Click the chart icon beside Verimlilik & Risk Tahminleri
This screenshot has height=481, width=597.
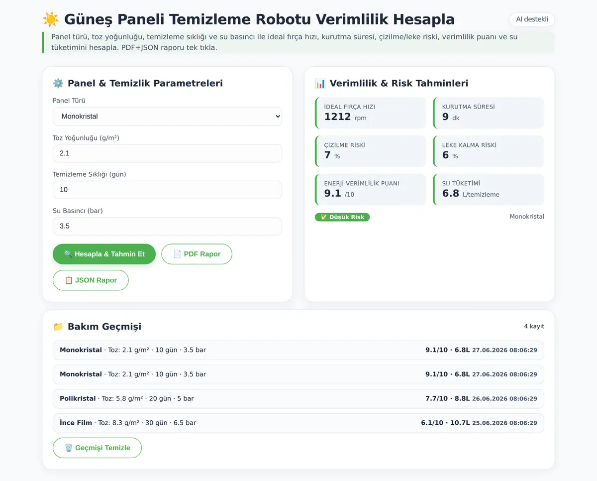point(320,83)
